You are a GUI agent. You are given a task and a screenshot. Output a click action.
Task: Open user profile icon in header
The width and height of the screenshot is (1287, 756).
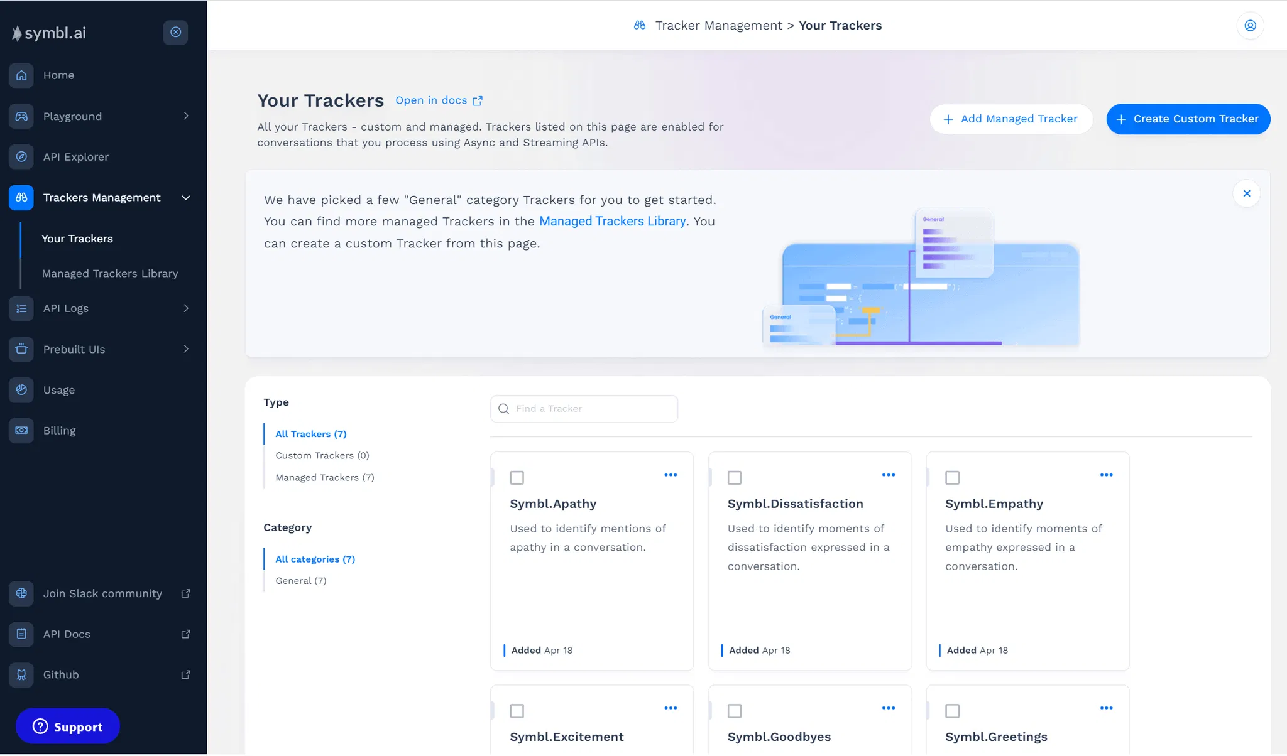pyautogui.click(x=1250, y=26)
